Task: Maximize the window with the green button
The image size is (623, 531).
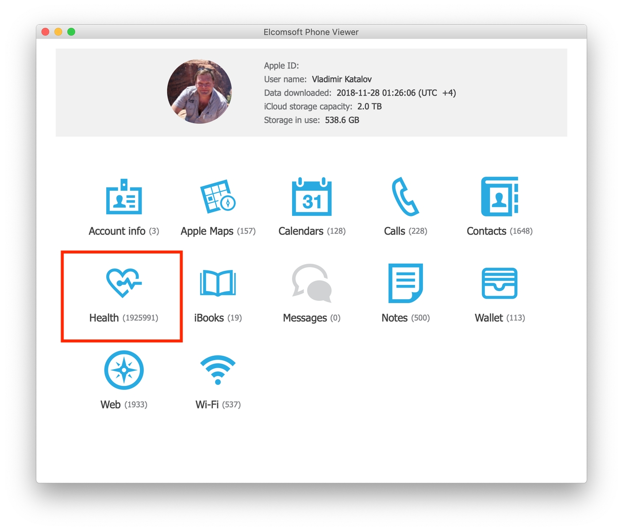Action: (71, 32)
